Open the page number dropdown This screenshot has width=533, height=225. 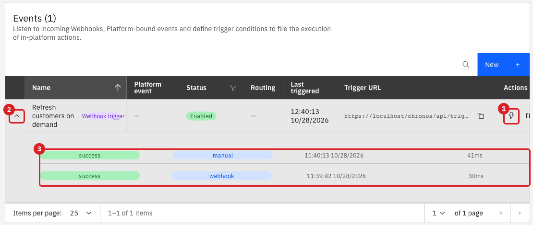(439, 213)
